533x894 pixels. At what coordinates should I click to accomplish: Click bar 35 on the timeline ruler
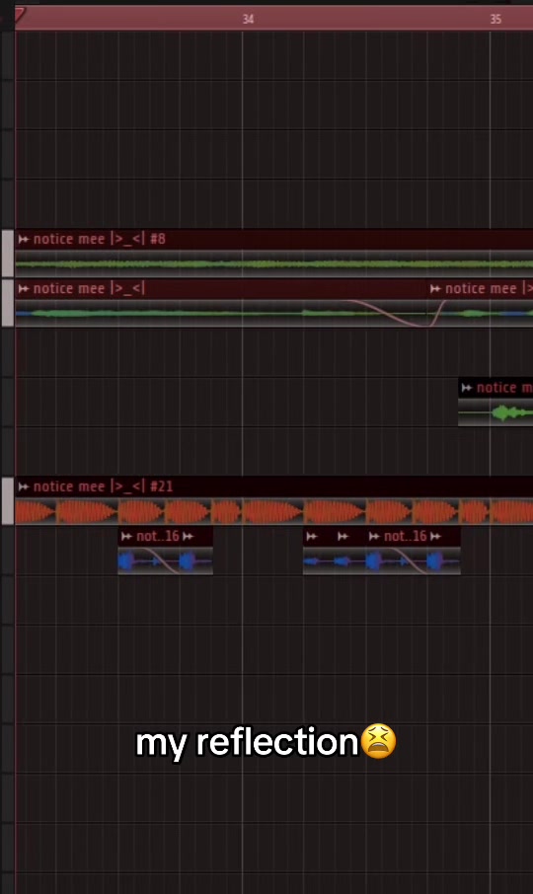coord(495,20)
